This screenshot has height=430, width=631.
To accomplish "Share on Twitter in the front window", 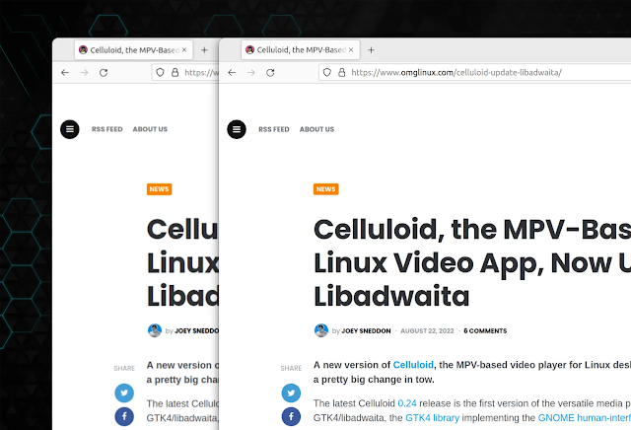I will click(x=291, y=393).
